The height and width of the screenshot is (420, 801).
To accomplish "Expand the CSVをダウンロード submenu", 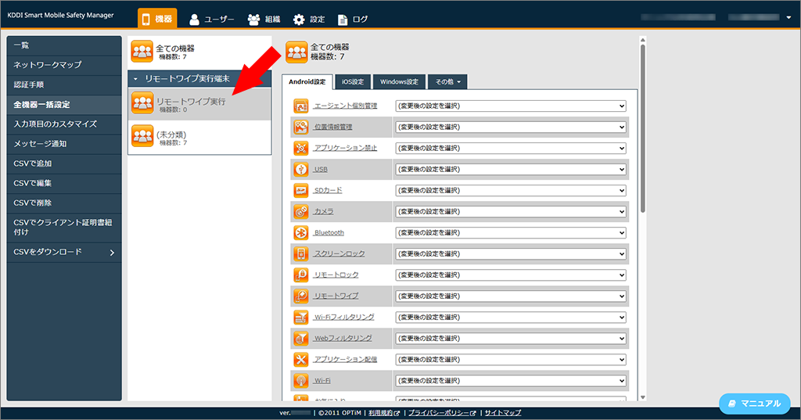I will tap(64, 253).
